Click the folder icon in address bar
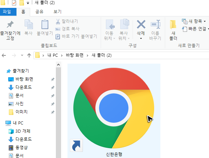The width and height of the screenshot is (209, 158). tap(37, 55)
